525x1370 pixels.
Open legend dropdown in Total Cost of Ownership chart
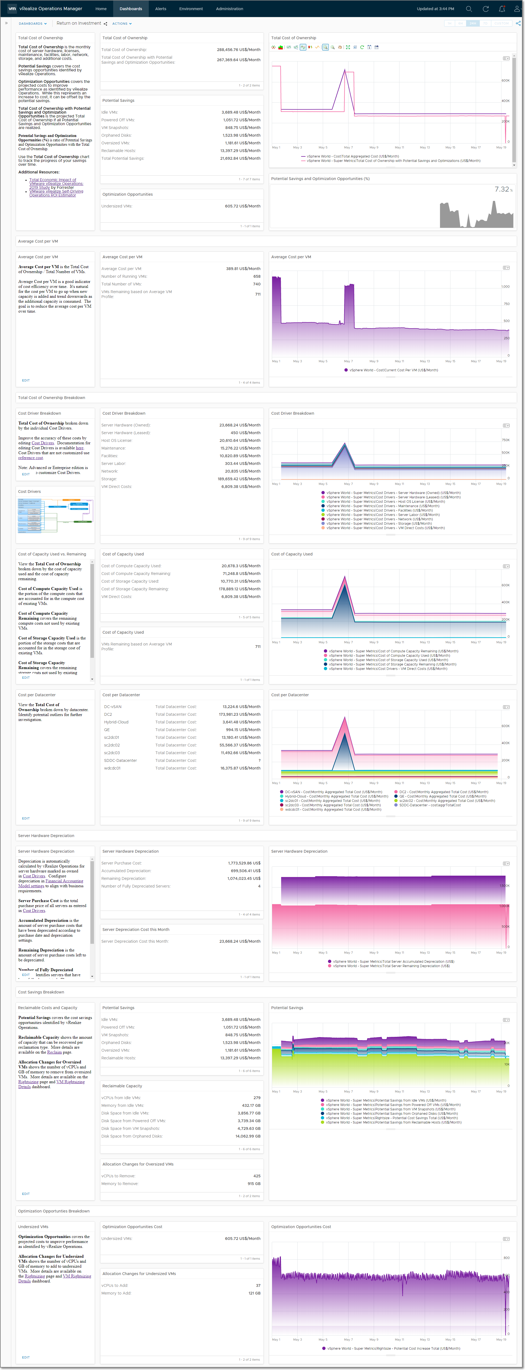coord(506,58)
